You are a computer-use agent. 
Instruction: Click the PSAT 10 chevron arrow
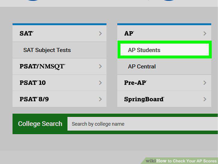coord(100,83)
